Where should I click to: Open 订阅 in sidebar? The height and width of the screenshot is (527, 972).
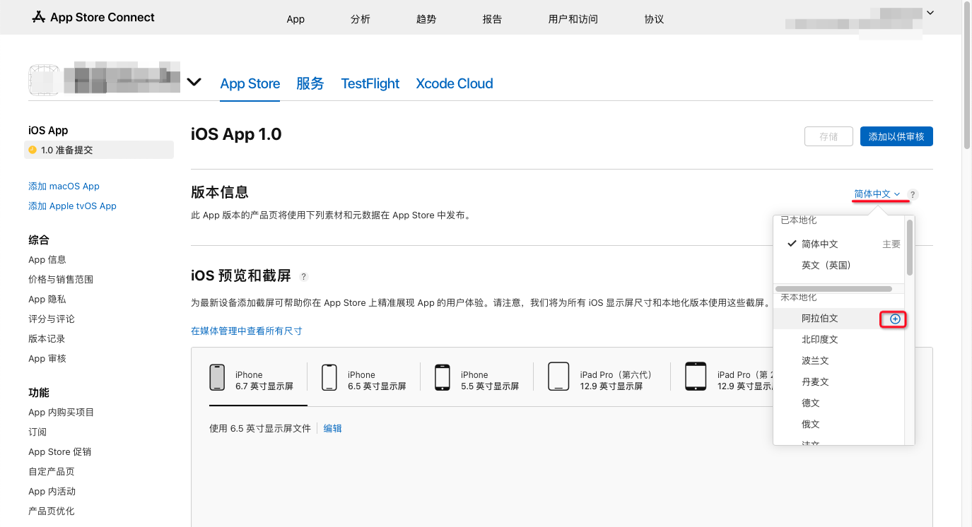pos(37,432)
